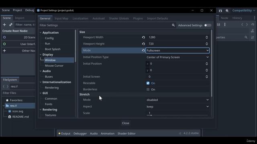Add a new node with the plus icon
257x144 pixels.
tap(4, 25)
